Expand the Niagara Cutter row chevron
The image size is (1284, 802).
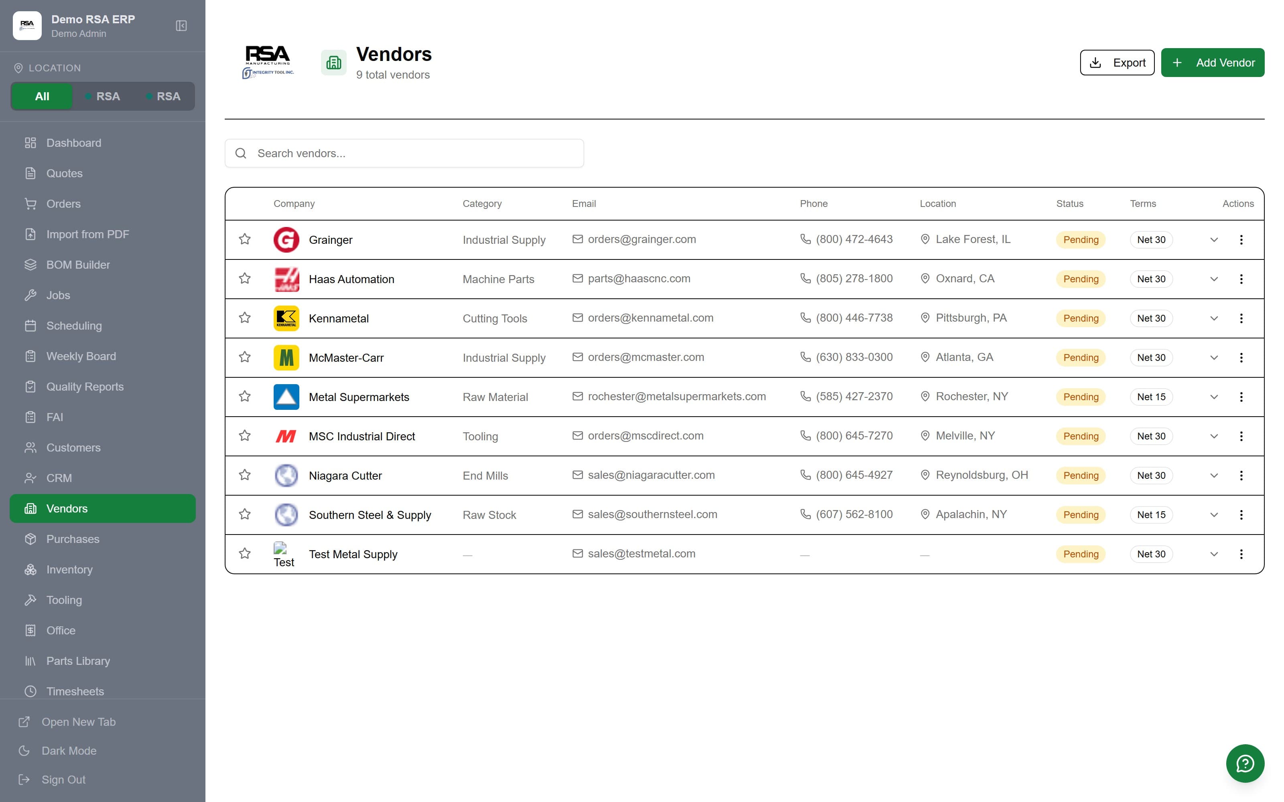(1214, 475)
